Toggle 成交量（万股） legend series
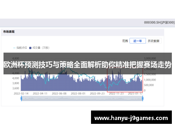Viewport: 175px width, 127px height. click(39, 48)
